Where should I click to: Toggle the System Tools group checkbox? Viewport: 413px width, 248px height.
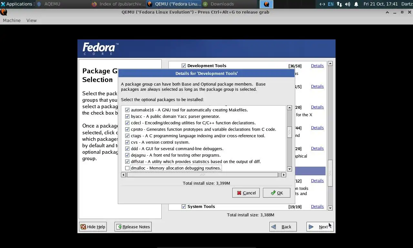[x=184, y=206]
